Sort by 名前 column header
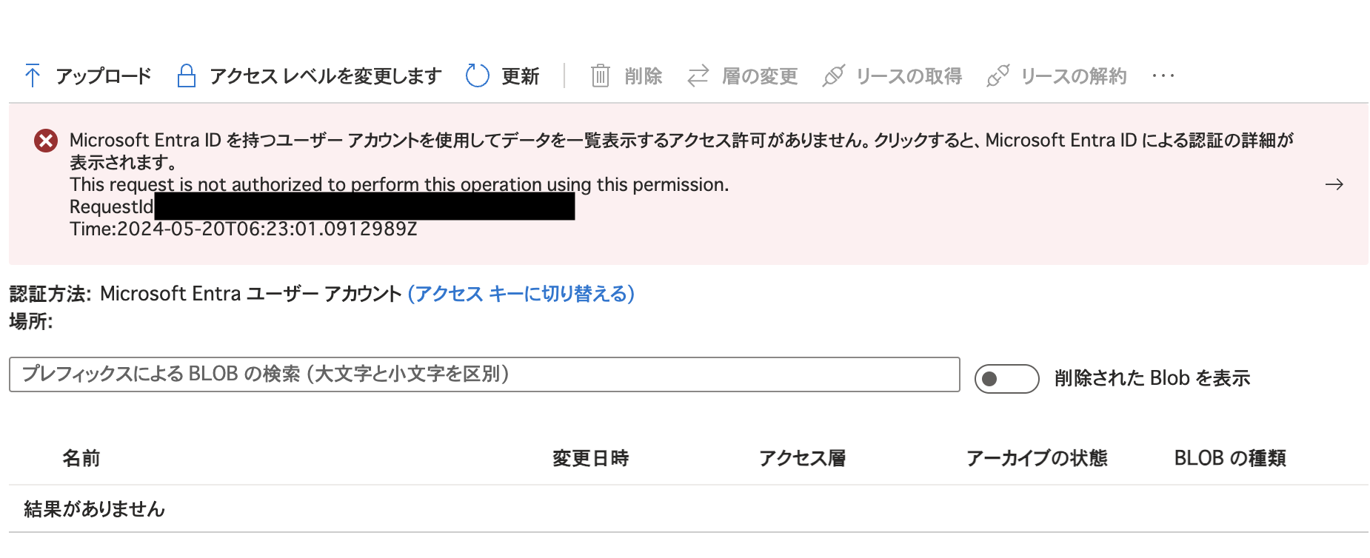Screen dimensions: 1370x558 81,458
